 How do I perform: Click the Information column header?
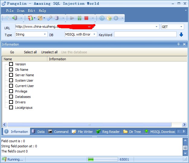(x=117, y=59)
